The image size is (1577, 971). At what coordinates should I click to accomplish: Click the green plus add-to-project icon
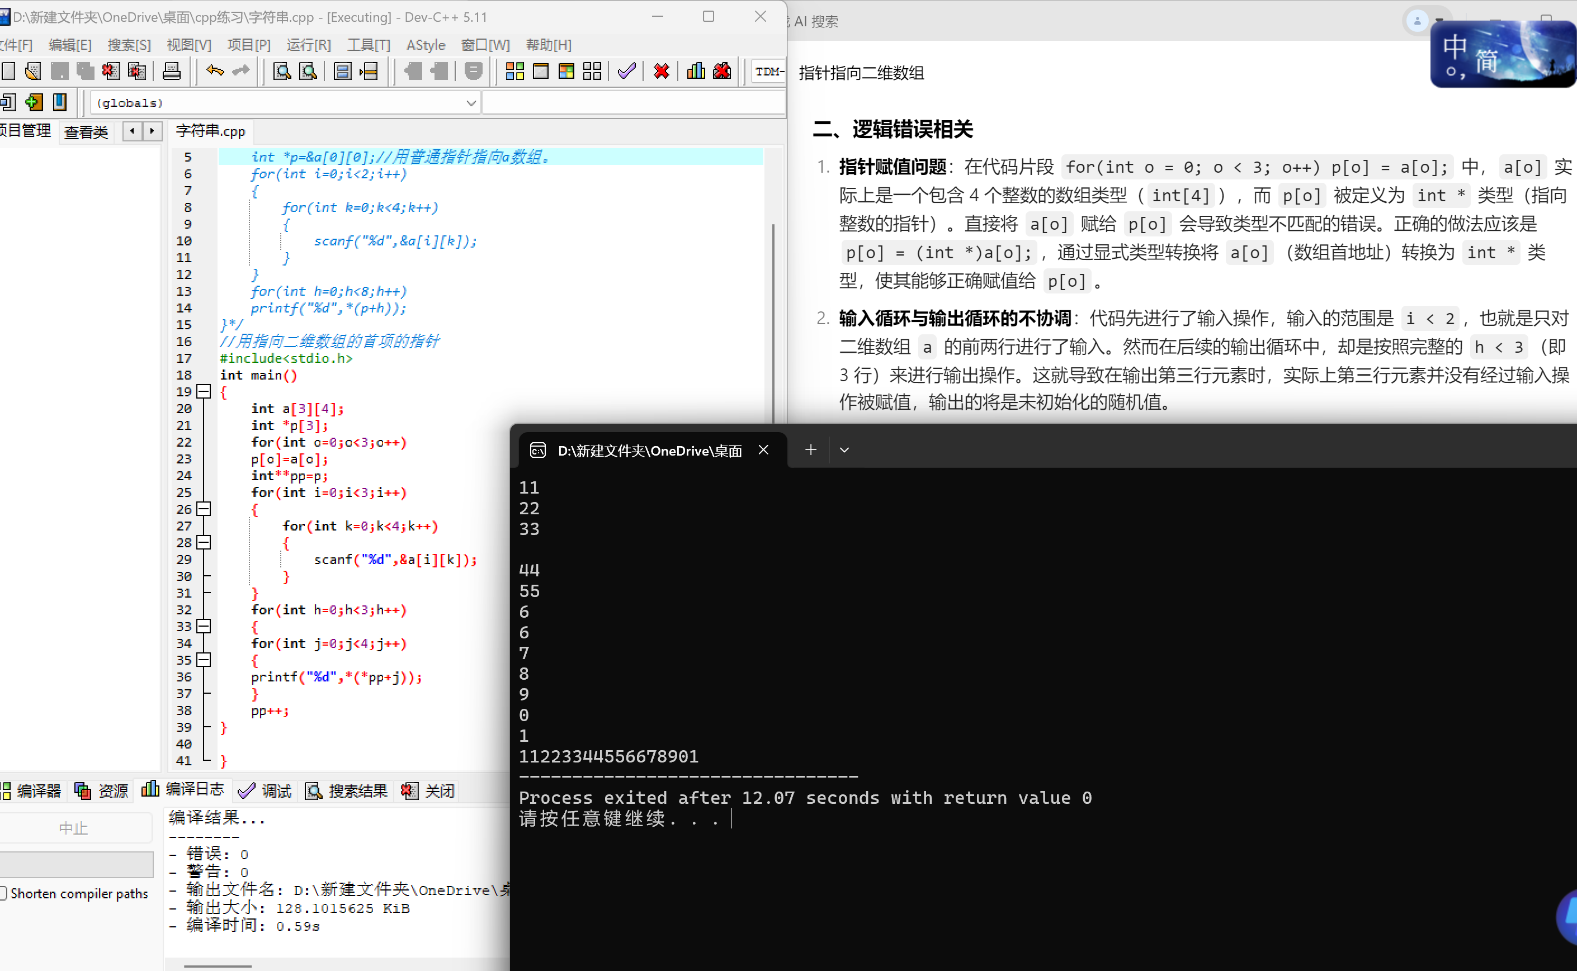pyautogui.click(x=34, y=102)
